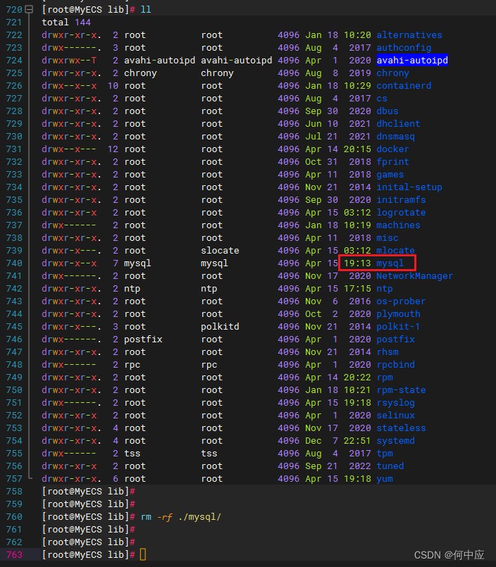Click the 'fprint' directory name

pos(393,161)
